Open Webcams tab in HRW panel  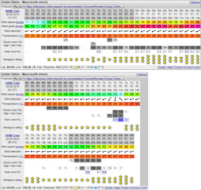point(39,78)
